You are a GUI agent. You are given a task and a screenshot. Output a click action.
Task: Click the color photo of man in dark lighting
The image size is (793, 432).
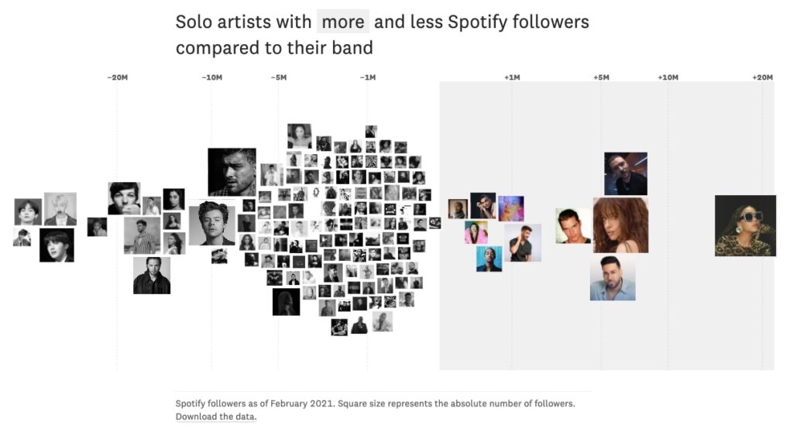click(626, 173)
